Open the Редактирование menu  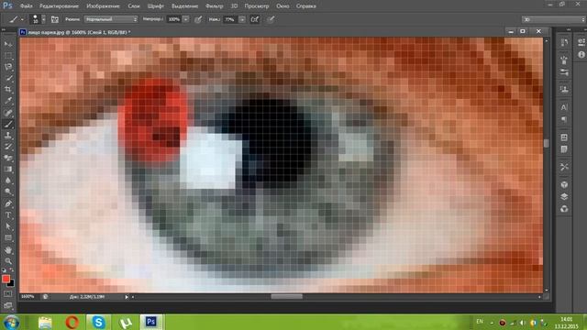pyautogui.click(x=59, y=6)
